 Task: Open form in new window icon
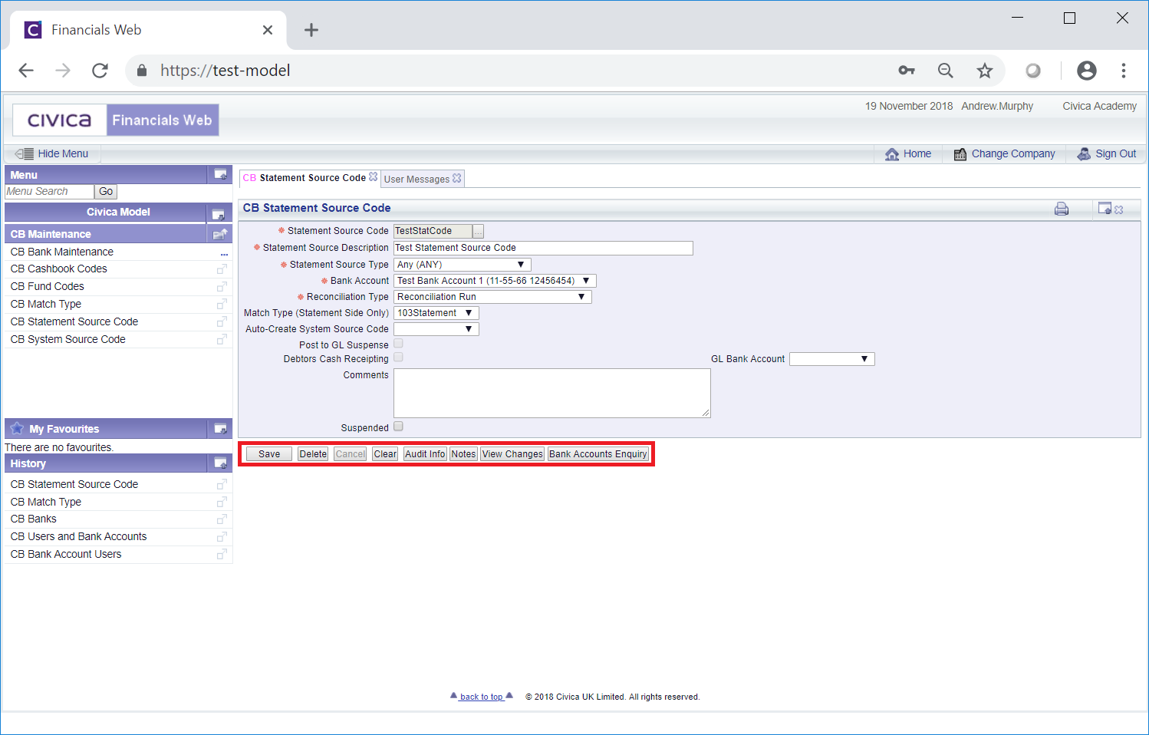pos(1105,208)
